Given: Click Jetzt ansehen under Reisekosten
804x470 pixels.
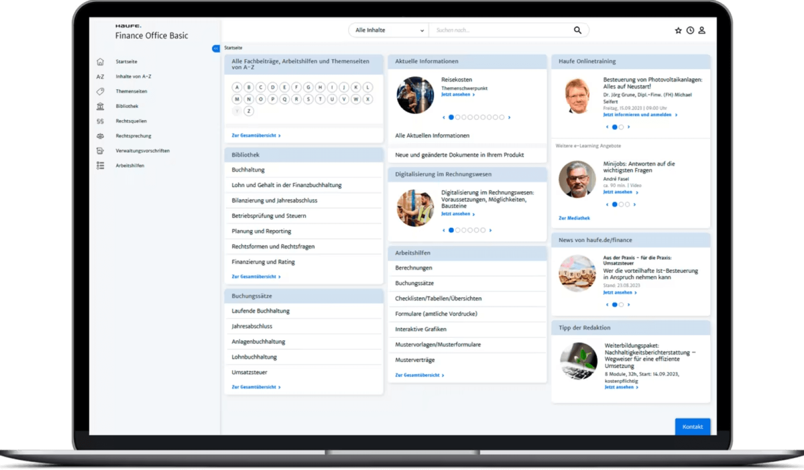Looking at the screenshot, I should click(x=458, y=95).
